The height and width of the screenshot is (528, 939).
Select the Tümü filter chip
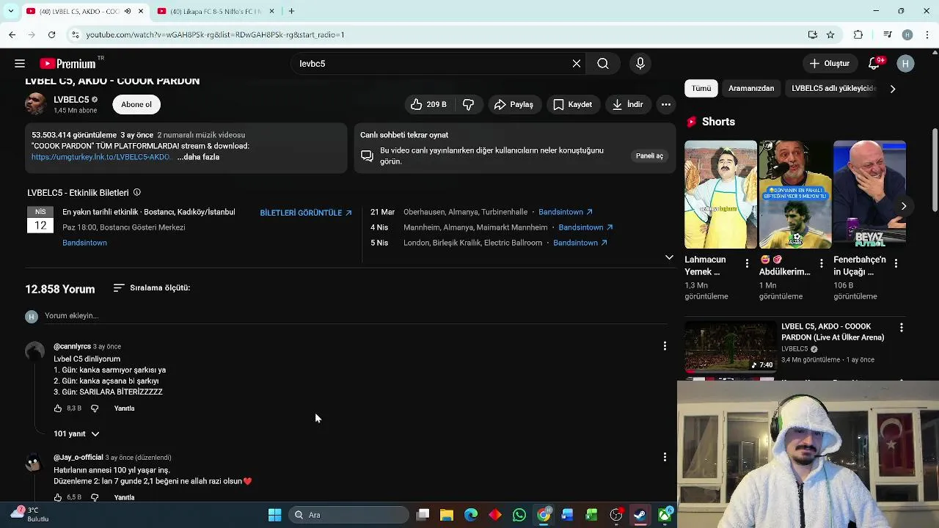[x=701, y=89]
